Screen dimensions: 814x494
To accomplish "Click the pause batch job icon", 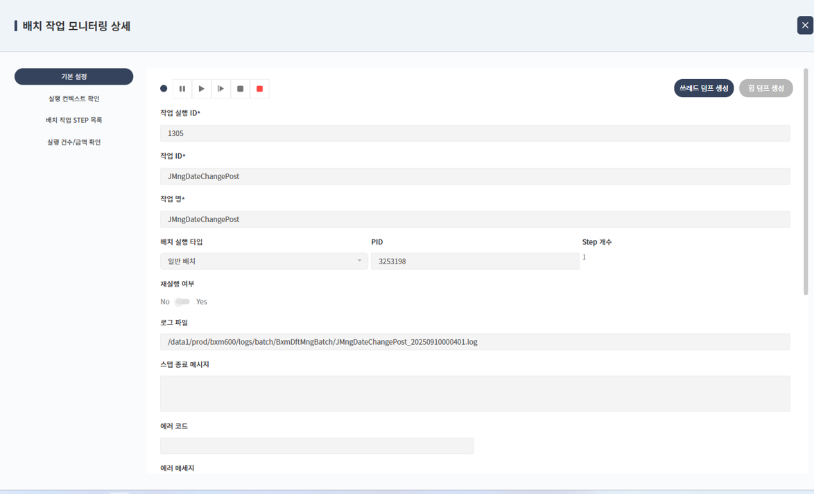I will tap(182, 89).
